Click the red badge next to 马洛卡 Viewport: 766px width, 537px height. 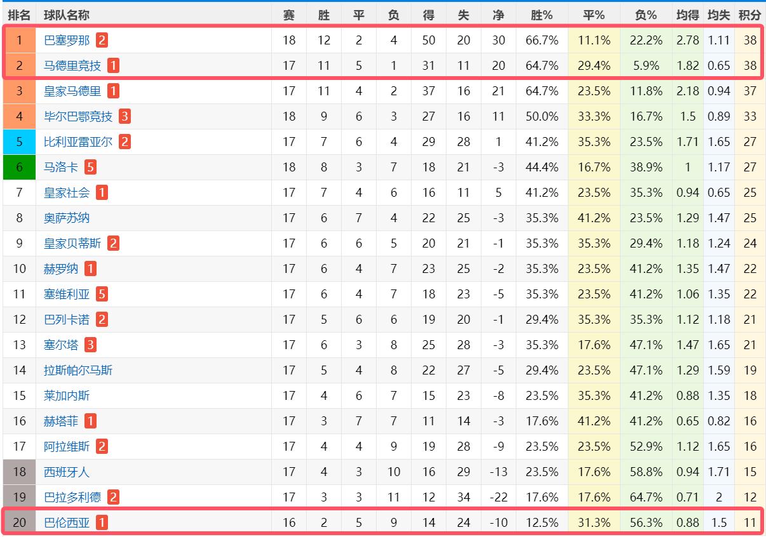pyautogui.click(x=90, y=167)
